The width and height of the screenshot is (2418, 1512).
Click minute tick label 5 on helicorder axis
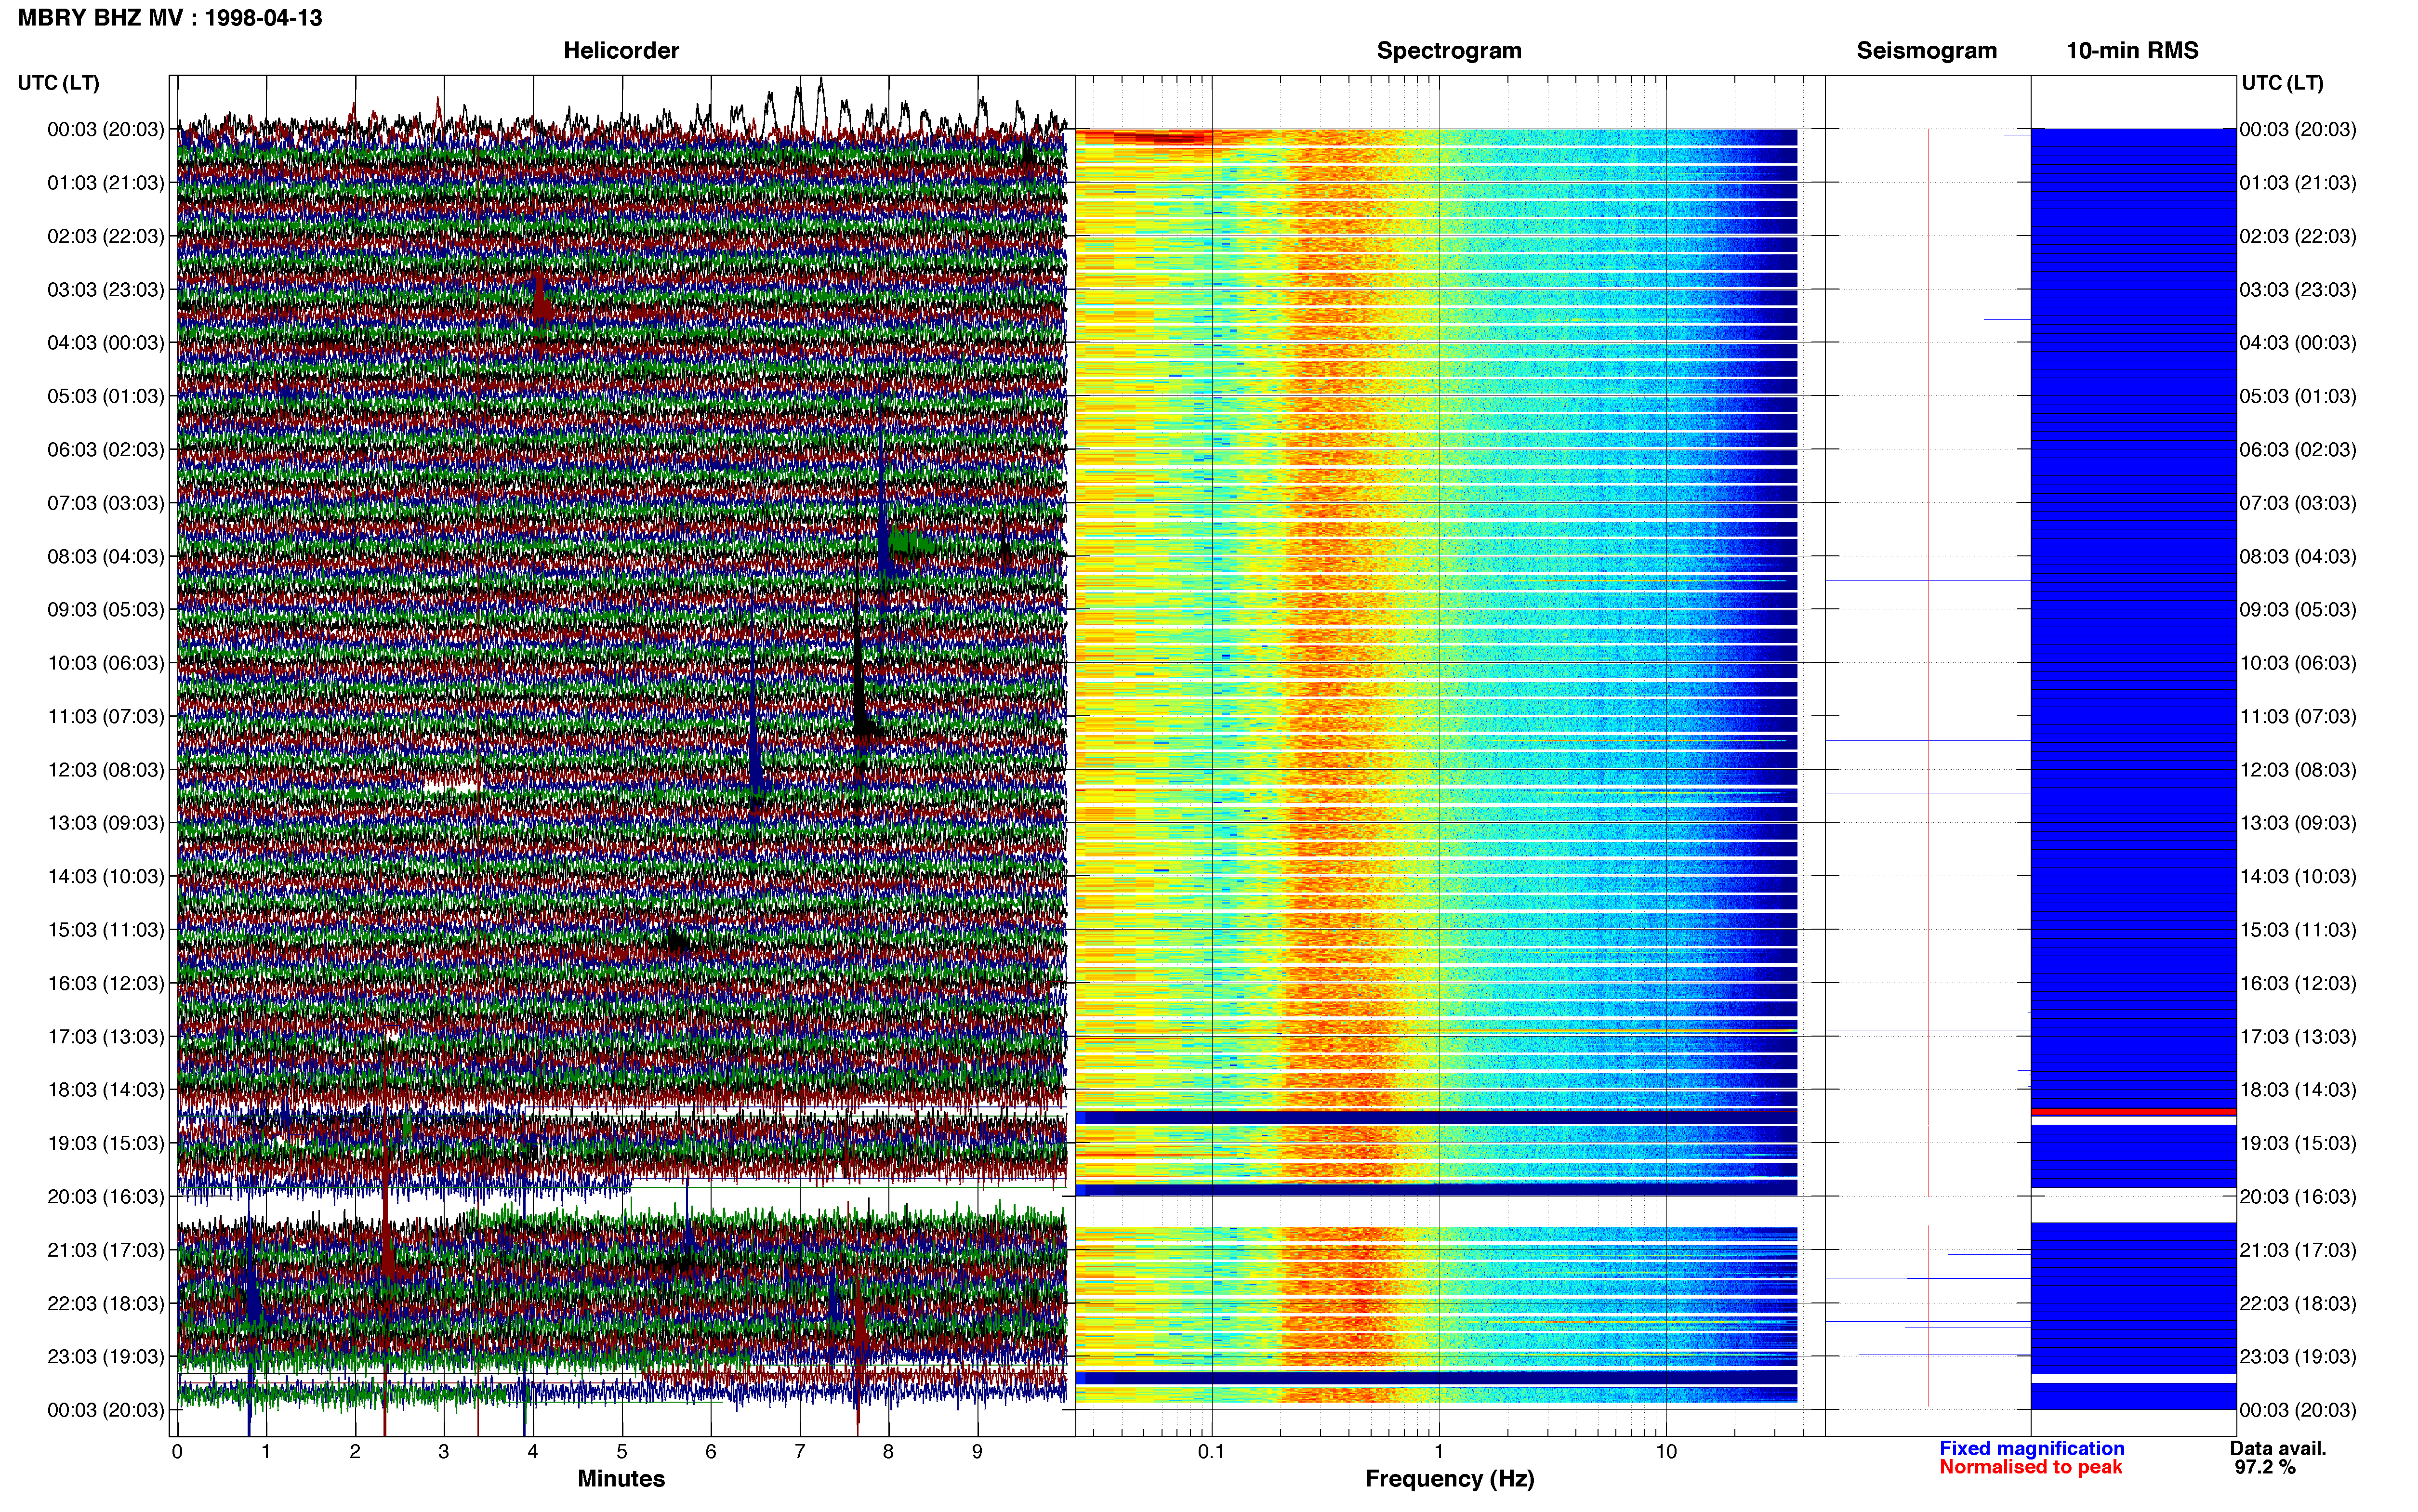pos(622,1451)
